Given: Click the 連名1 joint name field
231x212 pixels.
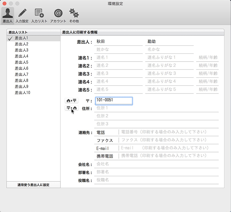Looking at the screenshot, I should click(118, 58).
